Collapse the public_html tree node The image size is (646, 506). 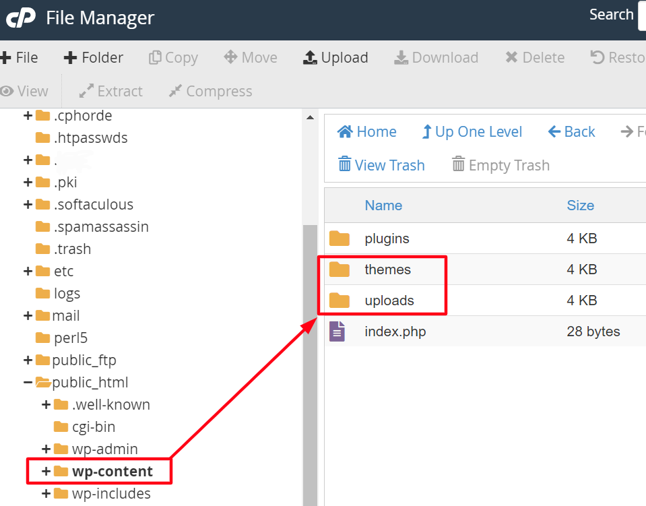pyautogui.click(x=28, y=383)
